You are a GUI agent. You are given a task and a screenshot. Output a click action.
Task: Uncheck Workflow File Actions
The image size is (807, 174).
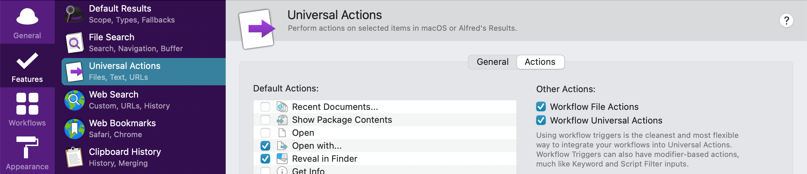(x=541, y=107)
